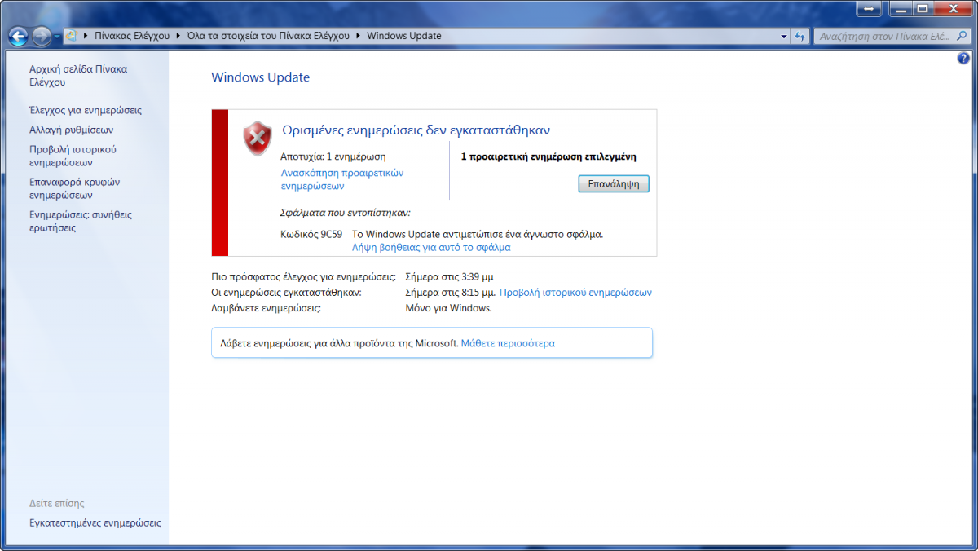Select Πίνακας Ελέγχου breadcrumb

[132, 36]
